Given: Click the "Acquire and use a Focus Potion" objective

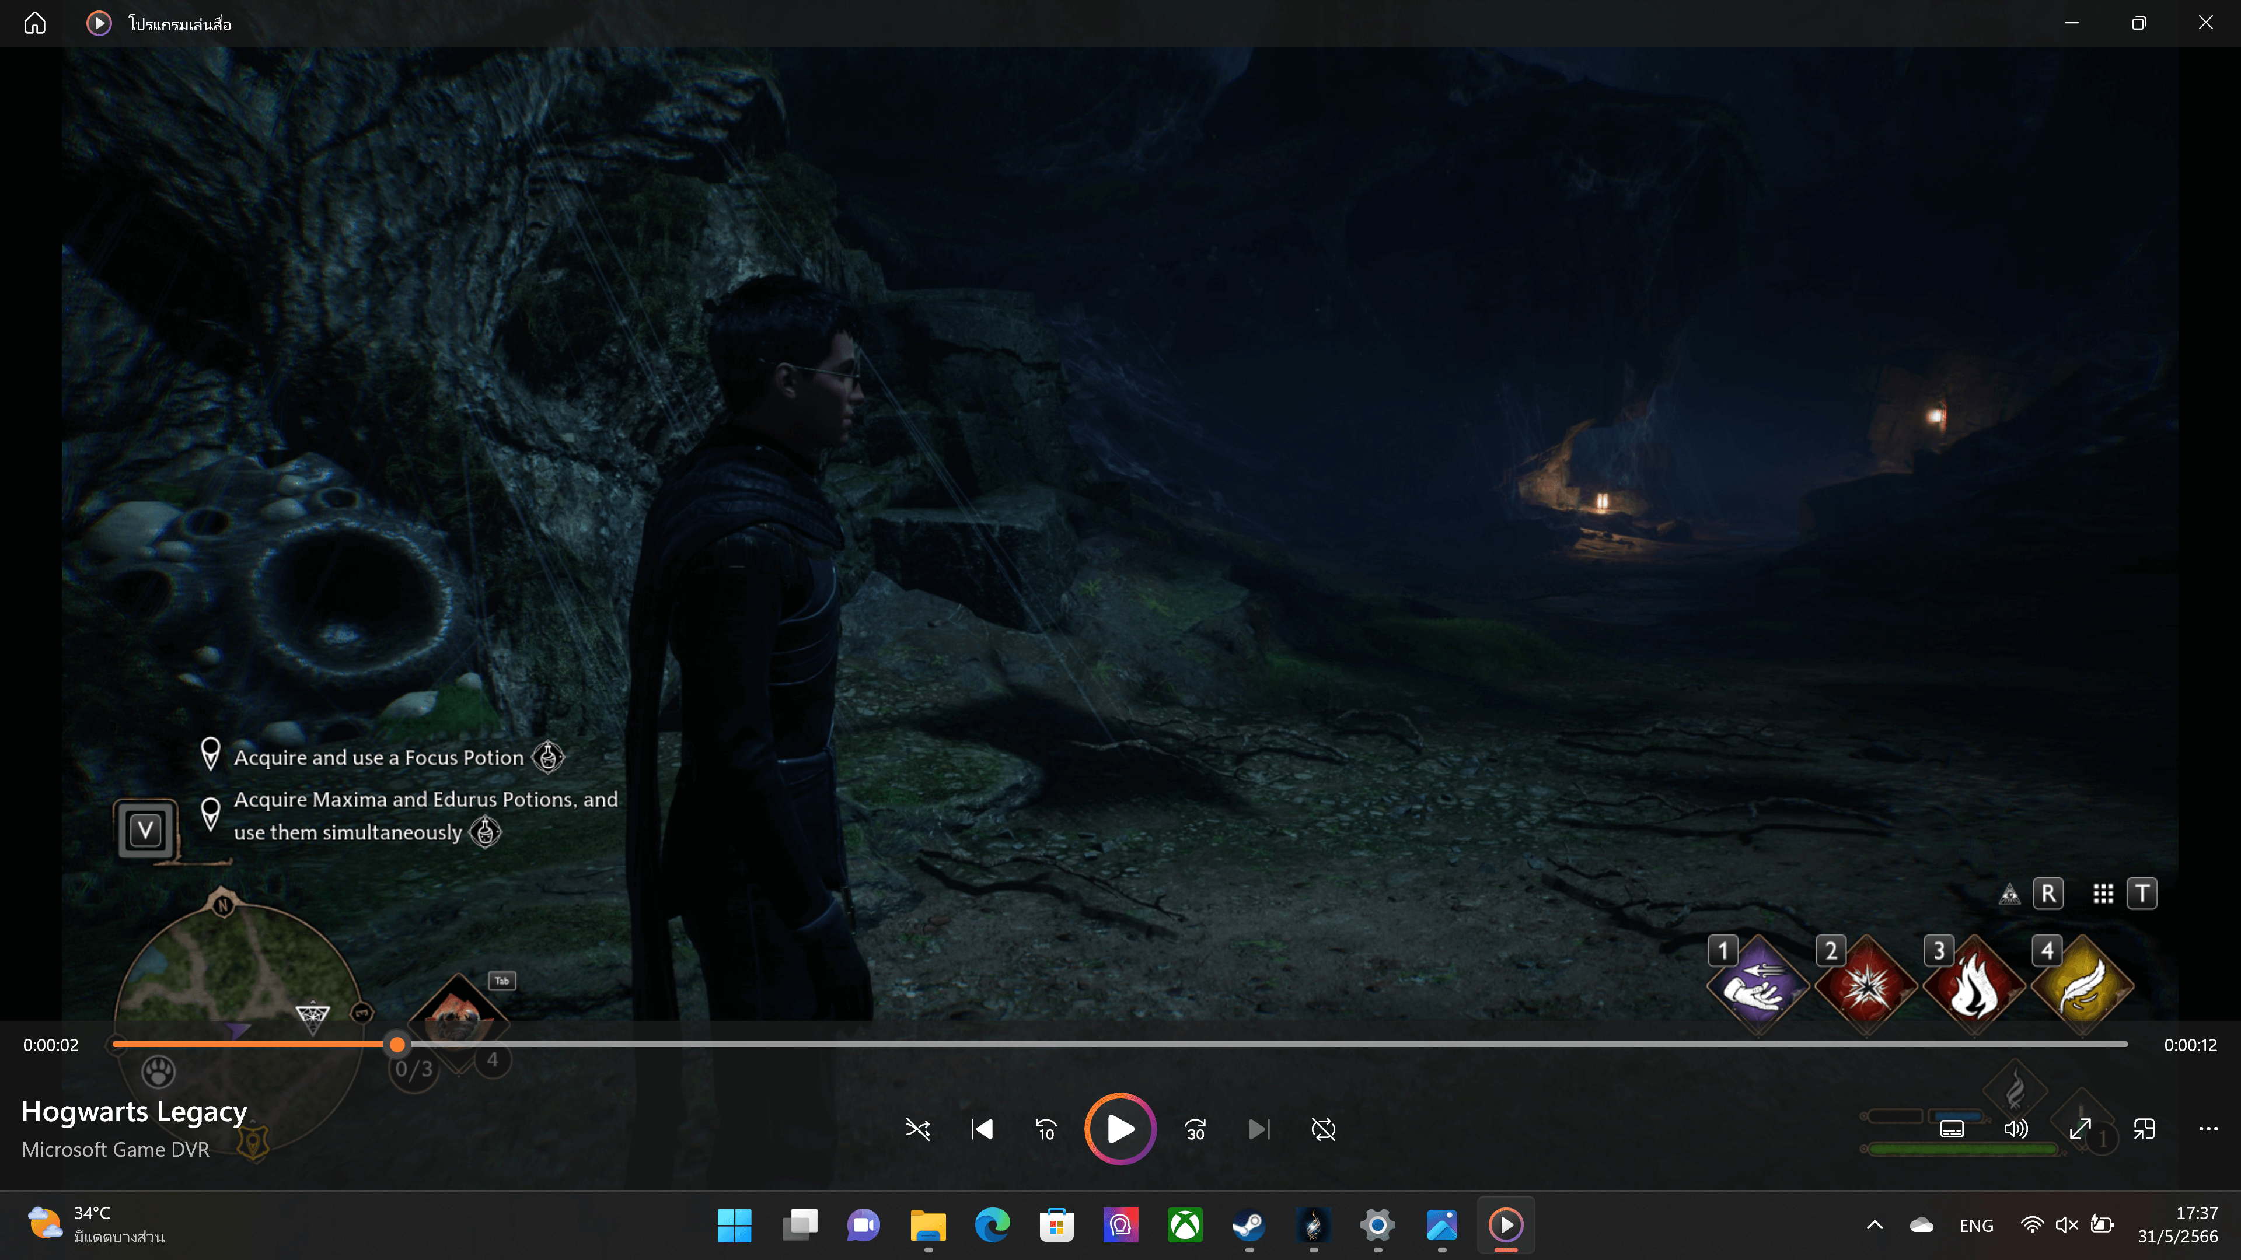Looking at the screenshot, I should point(378,757).
